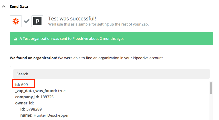Click the gray checkmark between app icons
The image size is (219, 120).
tap(27, 21)
